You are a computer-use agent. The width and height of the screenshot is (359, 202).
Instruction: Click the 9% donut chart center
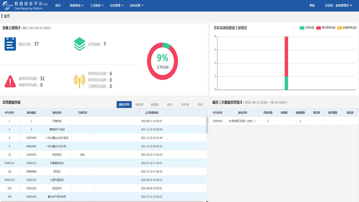click(162, 61)
